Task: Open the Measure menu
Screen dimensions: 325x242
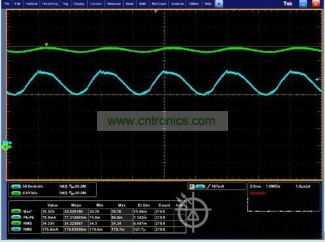Action: [114, 4]
